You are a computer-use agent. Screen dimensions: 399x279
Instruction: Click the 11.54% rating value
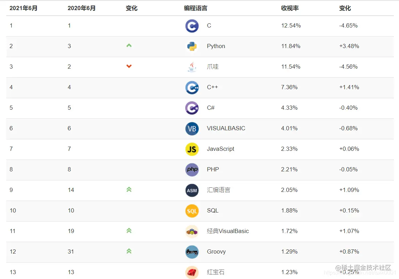pyautogui.click(x=291, y=67)
